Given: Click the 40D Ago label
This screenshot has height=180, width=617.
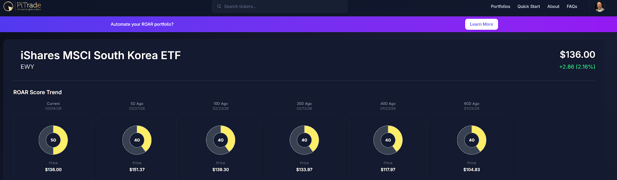Looking at the screenshot, I should click(388, 104).
